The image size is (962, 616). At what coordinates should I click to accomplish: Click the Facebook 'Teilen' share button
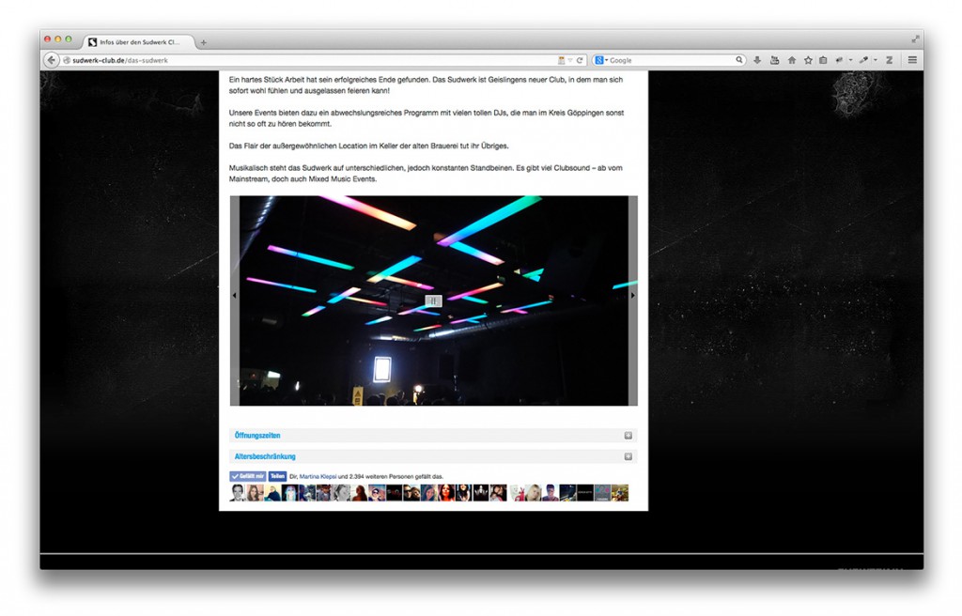pyautogui.click(x=277, y=476)
